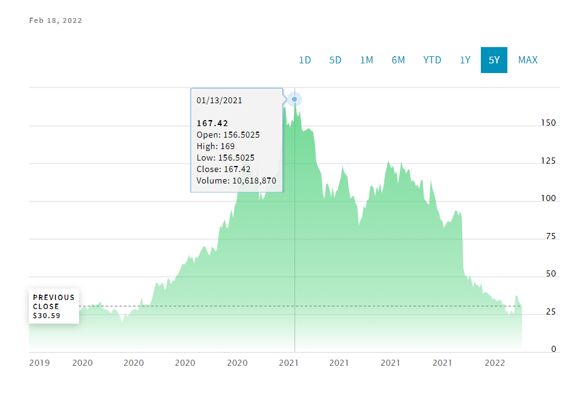Switch chart to 1D range
This screenshot has height=405, width=584.
[x=305, y=60]
